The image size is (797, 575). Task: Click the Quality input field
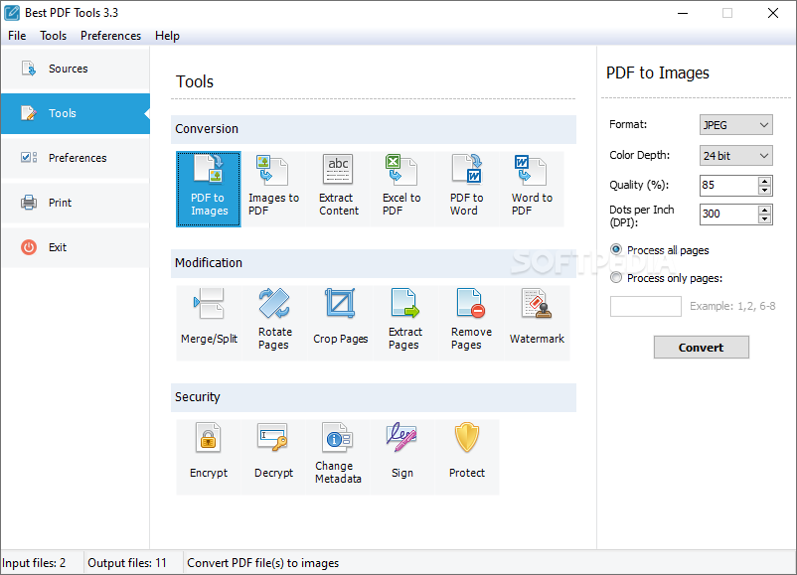pos(728,186)
